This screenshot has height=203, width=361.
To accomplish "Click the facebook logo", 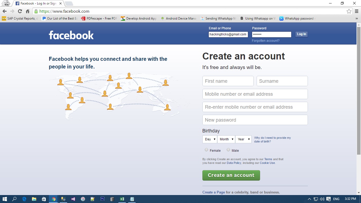I will (71, 35).
